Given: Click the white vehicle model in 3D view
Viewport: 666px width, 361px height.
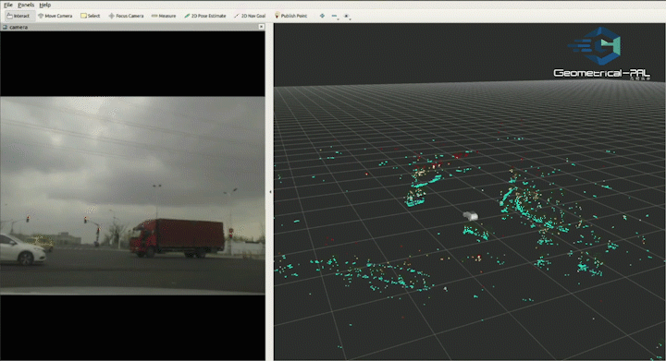Looking at the screenshot, I should pos(471,216).
